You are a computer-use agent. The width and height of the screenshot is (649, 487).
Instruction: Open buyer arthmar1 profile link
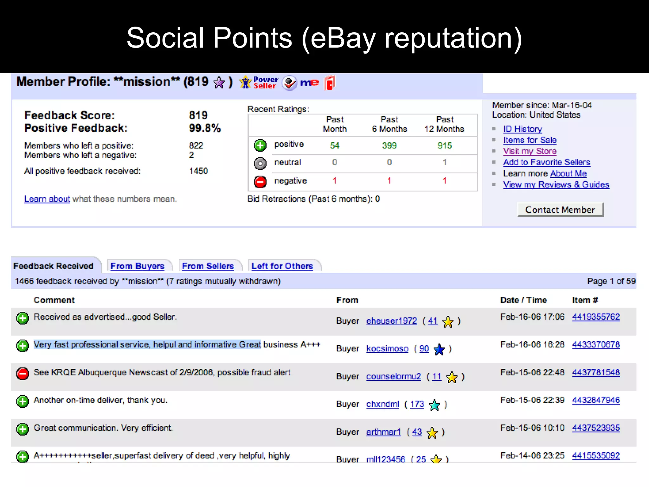383,432
